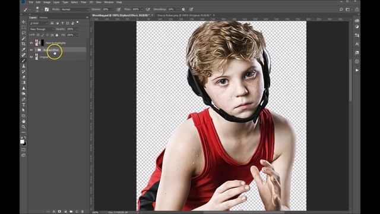
Task: Toggle the Brush Settings panel button
Action: 47,10
